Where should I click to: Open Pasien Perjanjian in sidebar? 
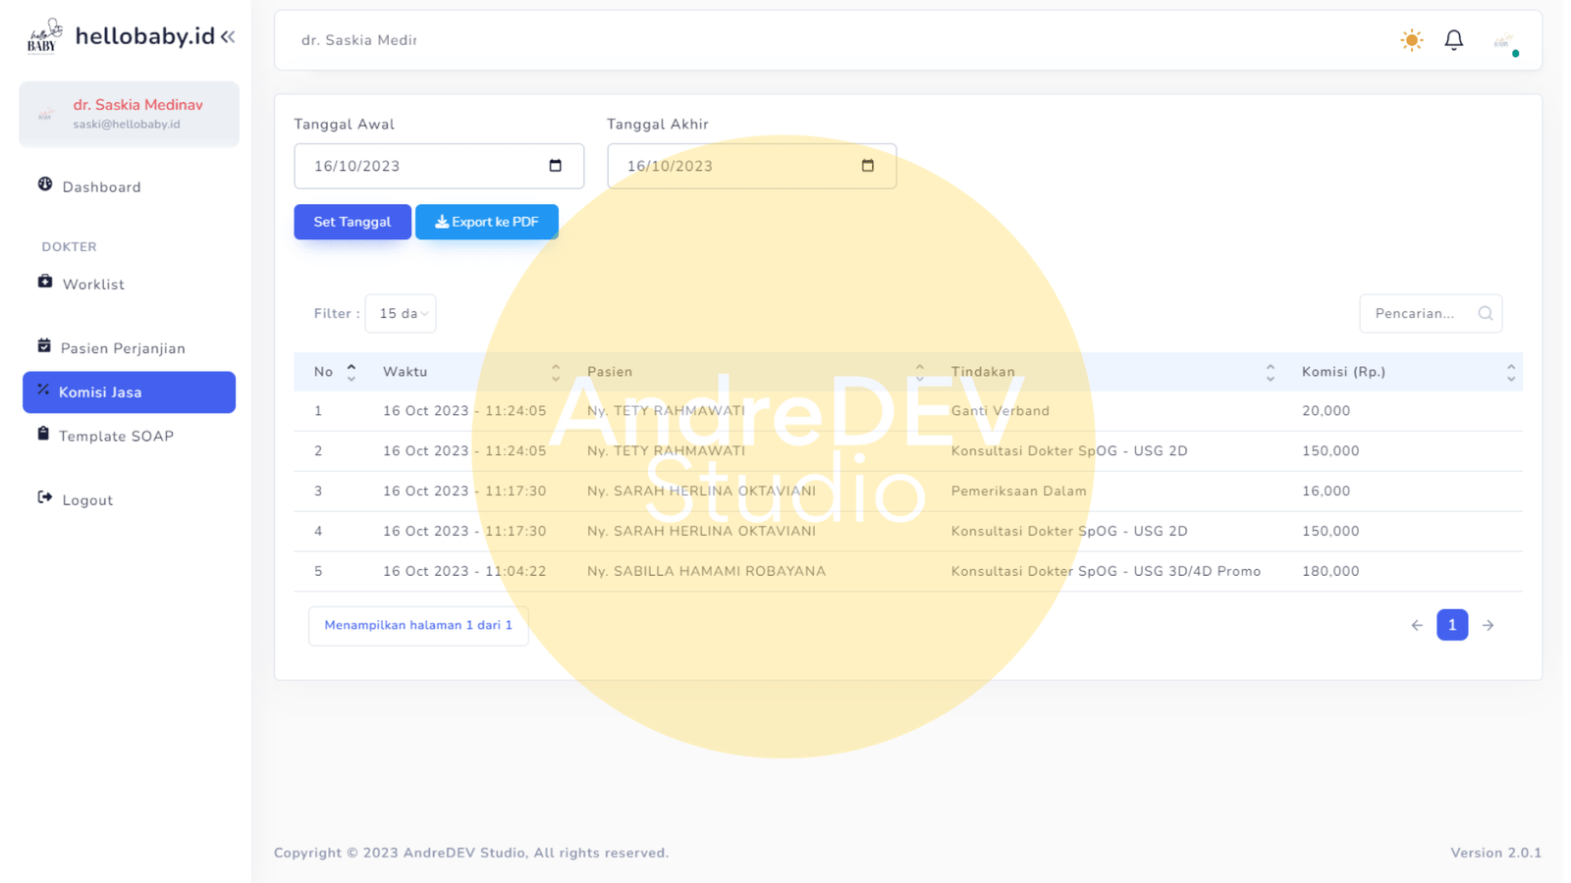123,348
